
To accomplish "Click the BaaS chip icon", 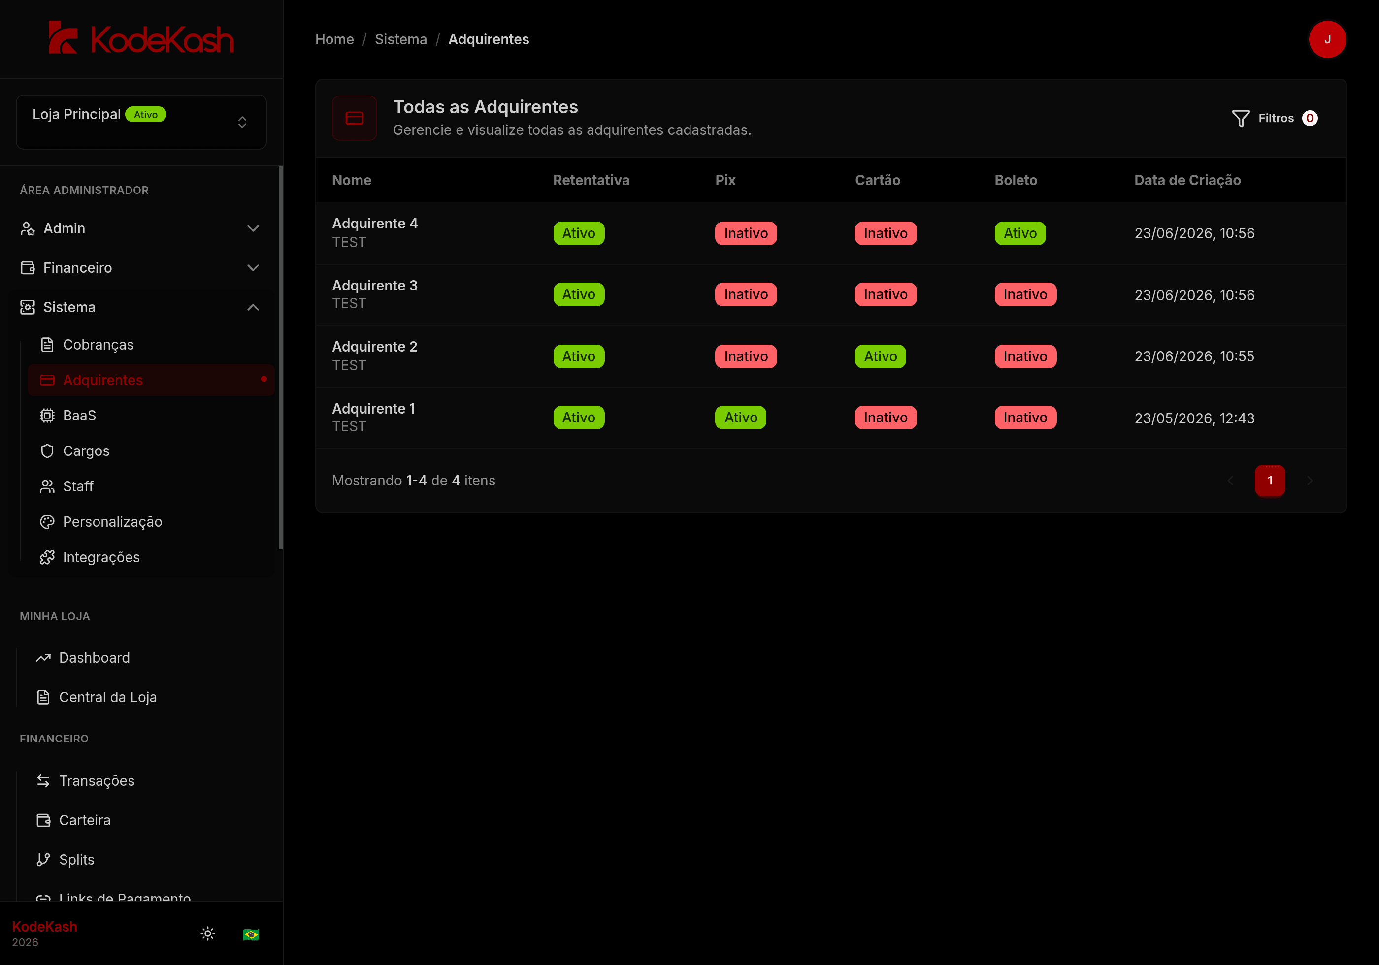I will (x=47, y=416).
